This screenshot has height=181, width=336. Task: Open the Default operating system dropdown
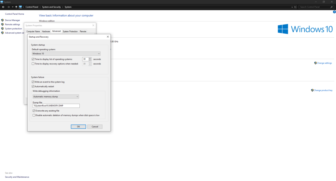[66, 54]
